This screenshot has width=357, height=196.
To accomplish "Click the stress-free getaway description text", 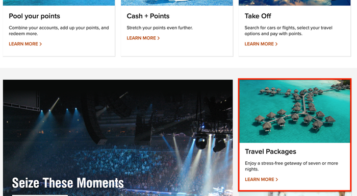I will coord(291,166).
